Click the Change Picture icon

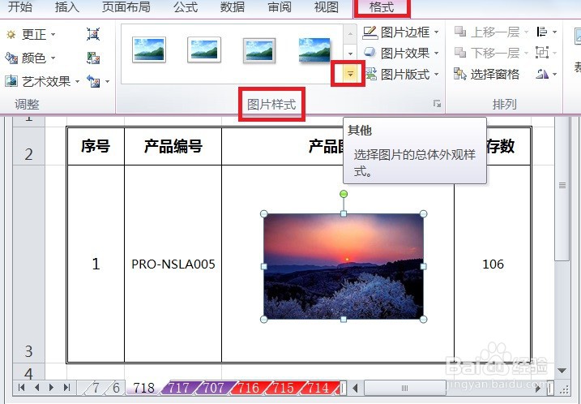click(x=92, y=58)
